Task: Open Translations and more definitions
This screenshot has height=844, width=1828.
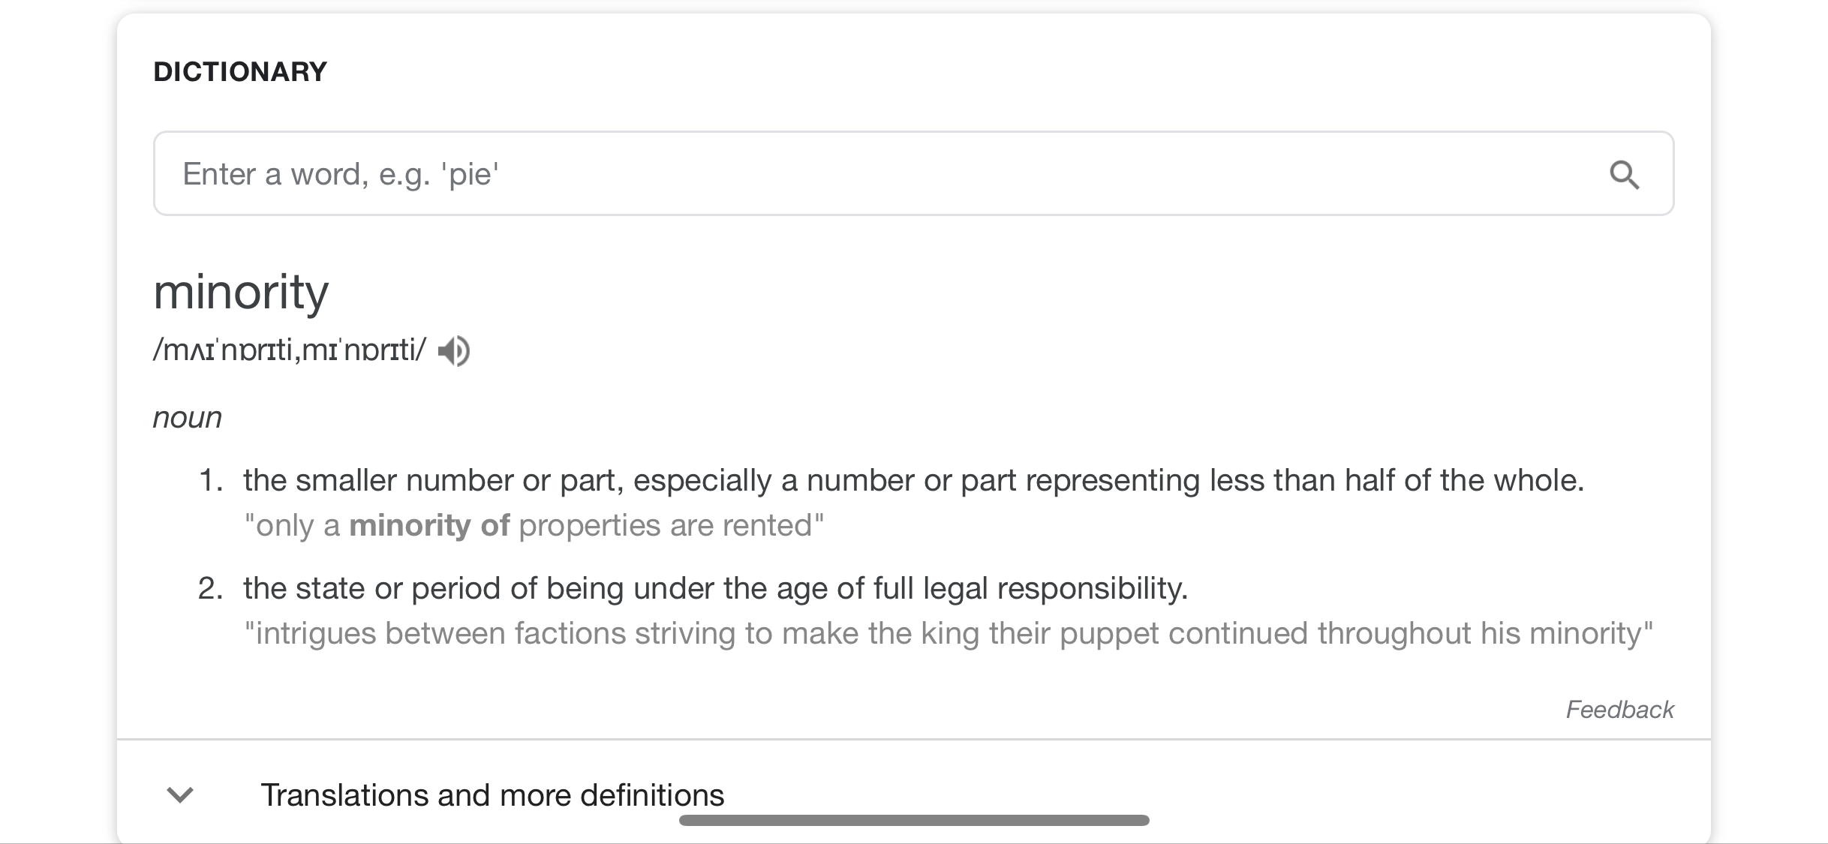Action: [492, 795]
